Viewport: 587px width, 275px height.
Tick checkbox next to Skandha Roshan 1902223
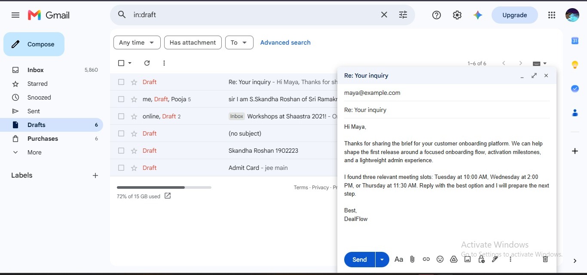tap(121, 151)
